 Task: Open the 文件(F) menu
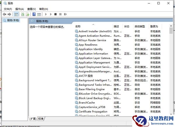tap(8, 9)
